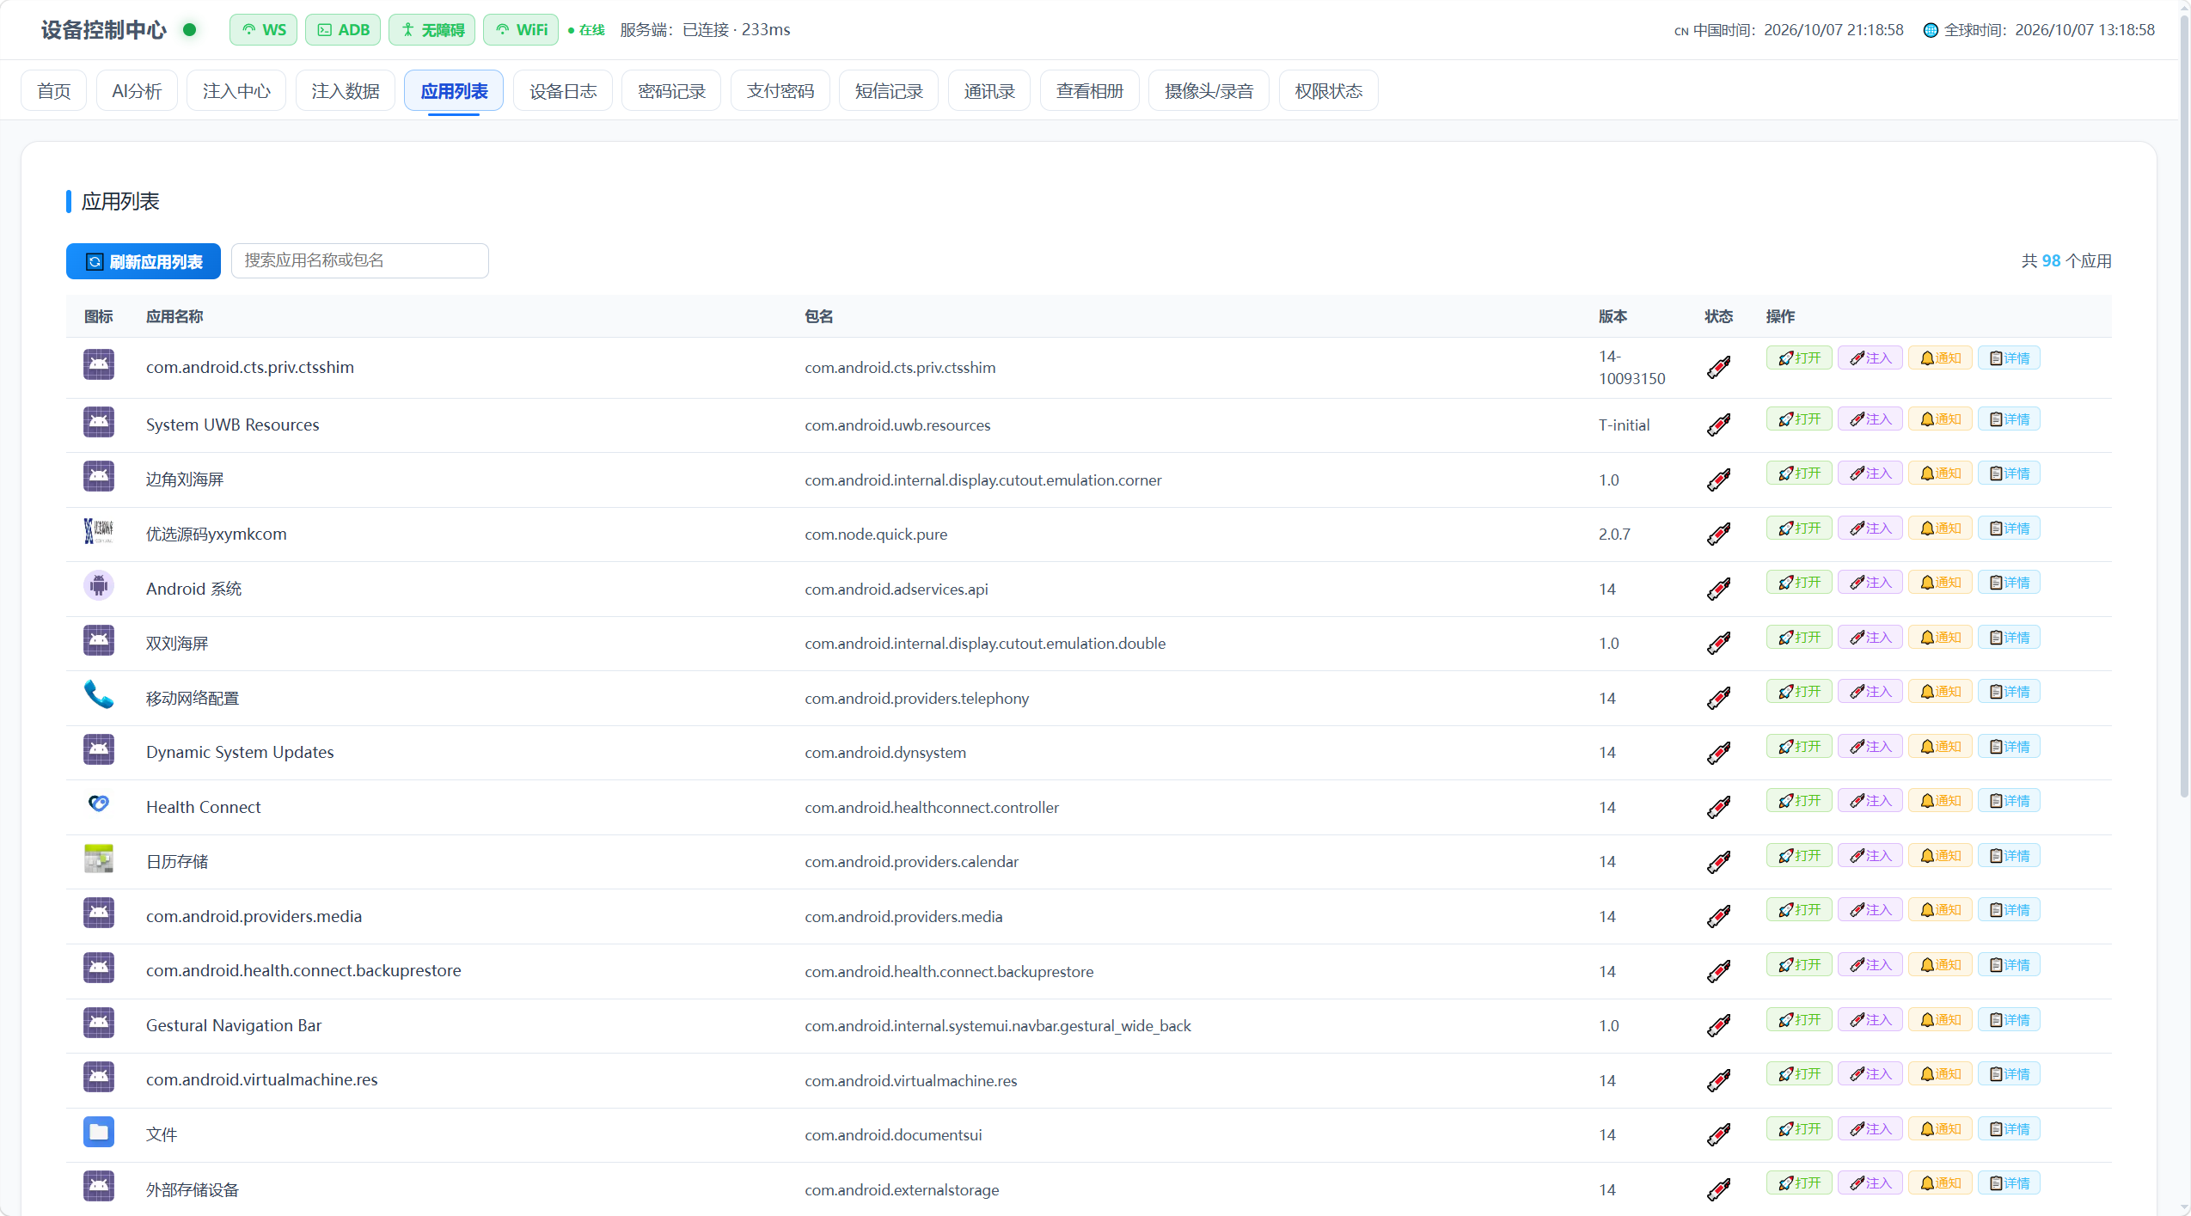2191x1216 pixels.
Task: Click the status icon in 双刘海屏 row
Action: point(1718,644)
